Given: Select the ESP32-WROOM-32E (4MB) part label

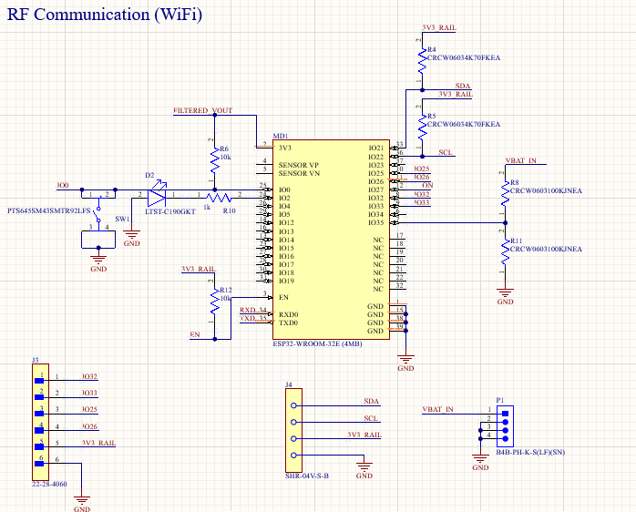Looking at the screenshot, I should tap(317, 344).
